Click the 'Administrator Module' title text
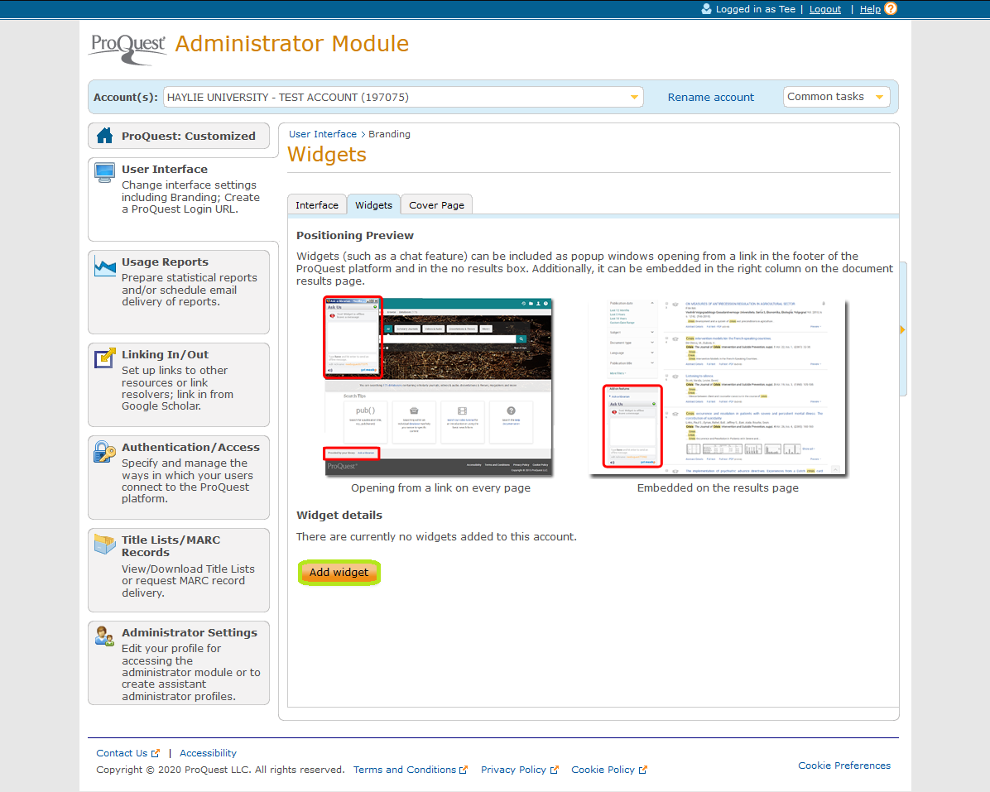 [x=291, y=44]
